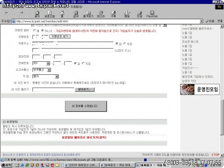Click the Back arrow in IE toolbar
Image resolution: width=224 pixels, height=168 pixels.
tap(7, 14)
